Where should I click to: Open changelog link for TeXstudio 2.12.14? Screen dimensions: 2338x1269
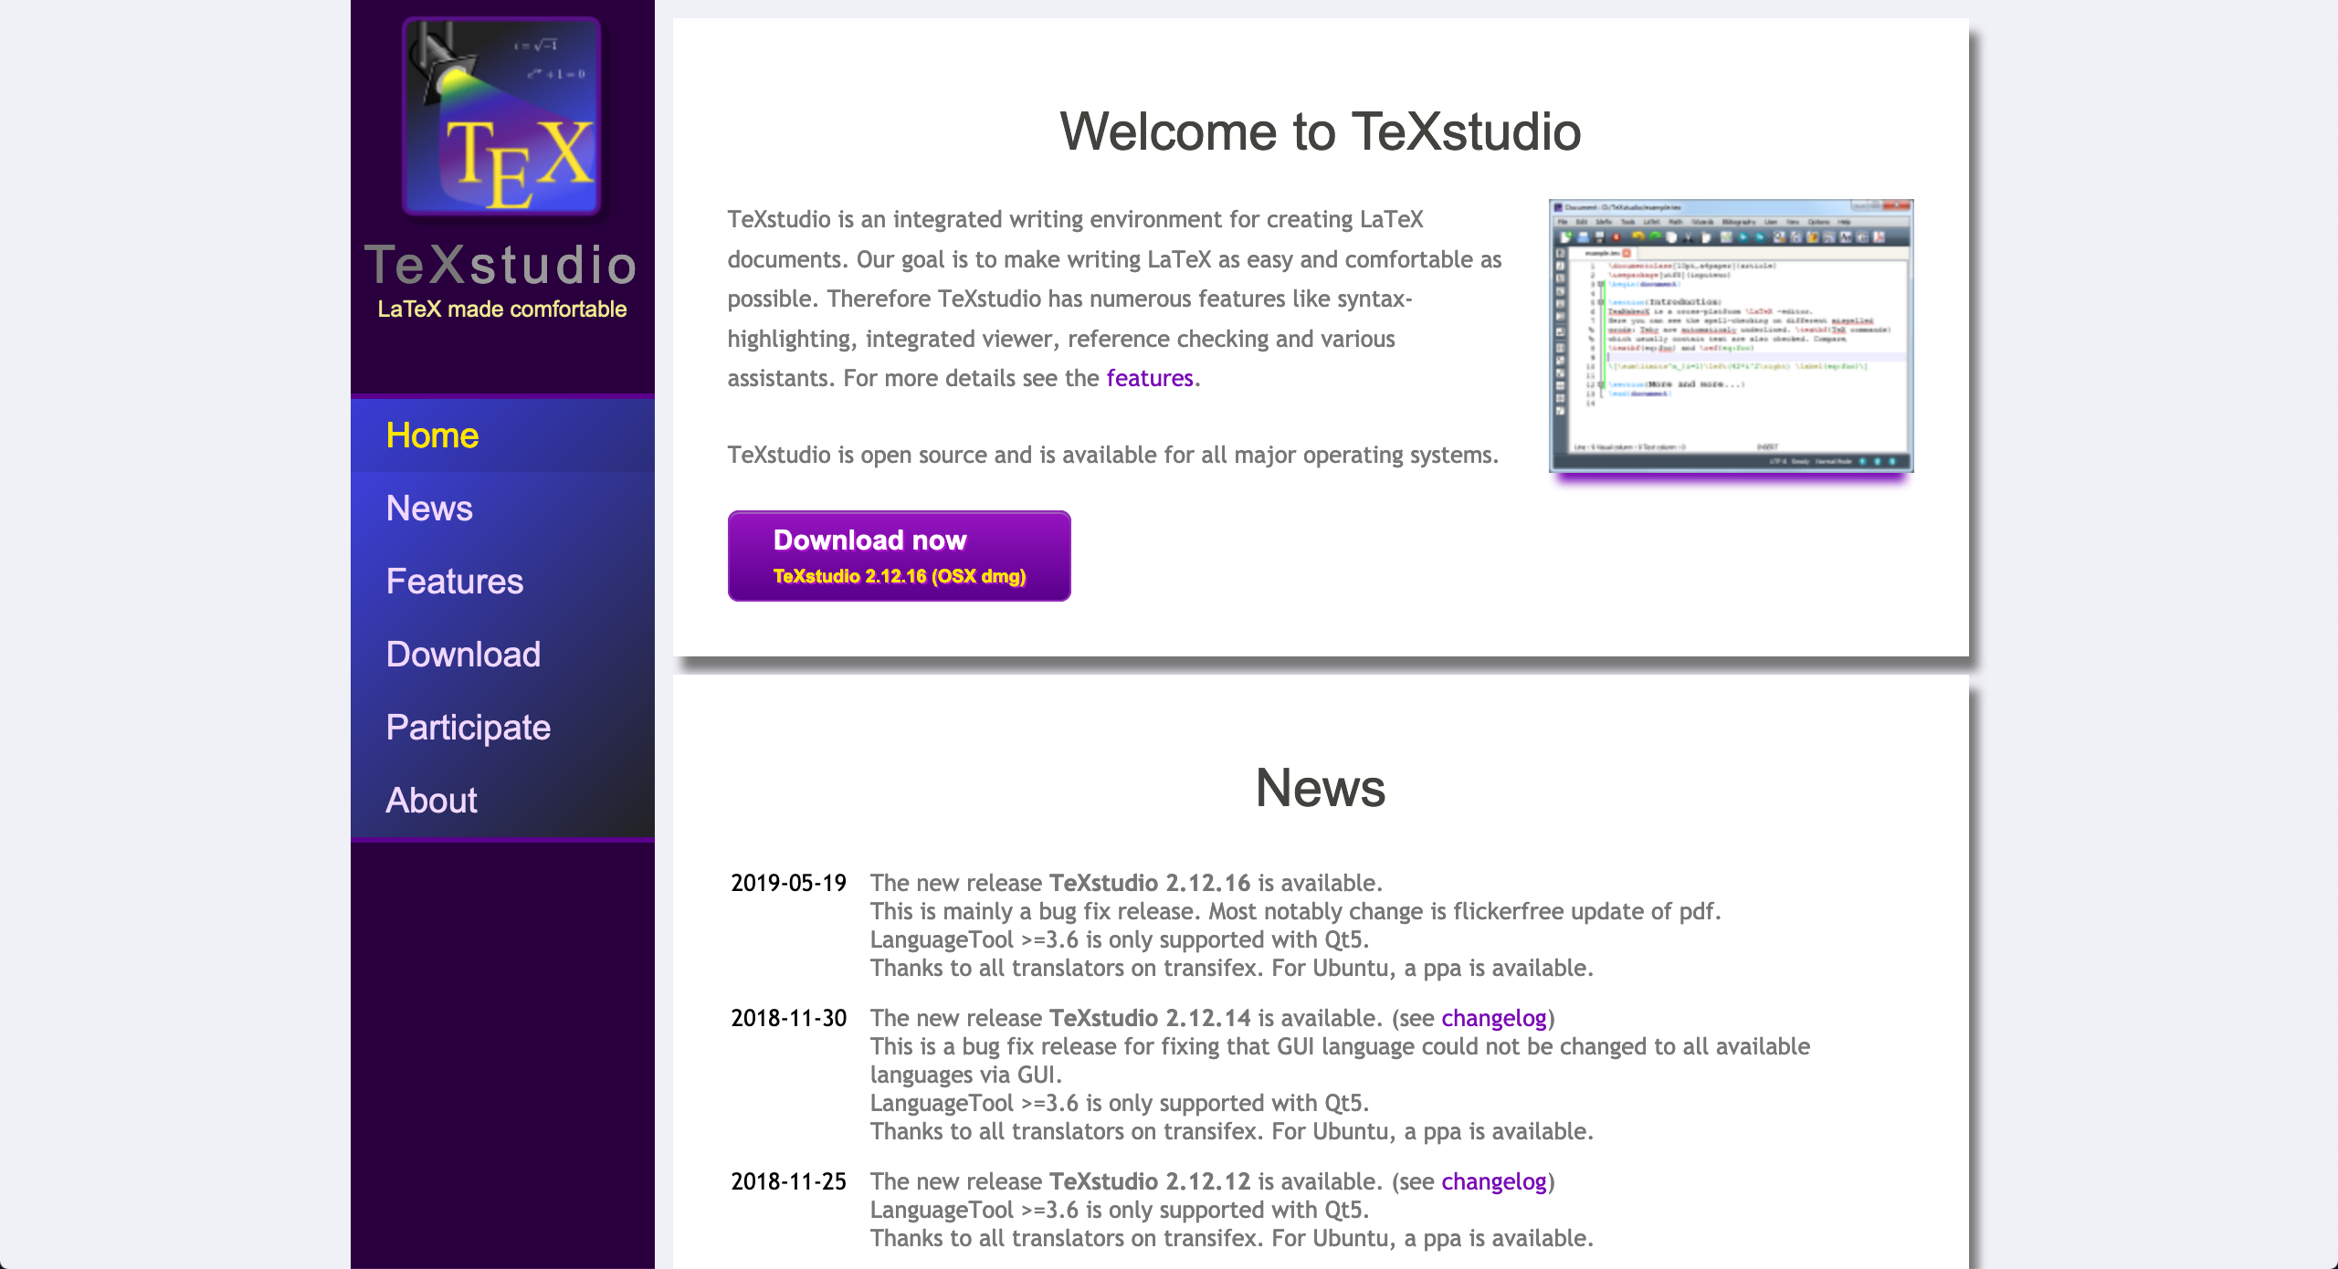tap(1493, 1018)
